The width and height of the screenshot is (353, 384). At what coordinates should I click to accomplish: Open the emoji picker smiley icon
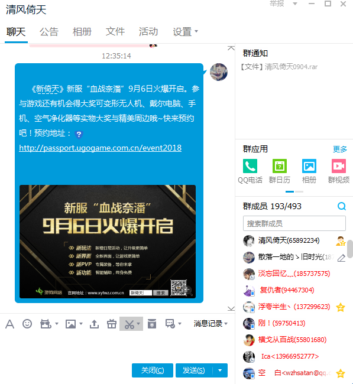pyautogui.click(x=27, y=324)
